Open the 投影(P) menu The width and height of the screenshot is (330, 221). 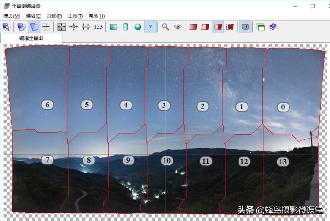[55, 16]
